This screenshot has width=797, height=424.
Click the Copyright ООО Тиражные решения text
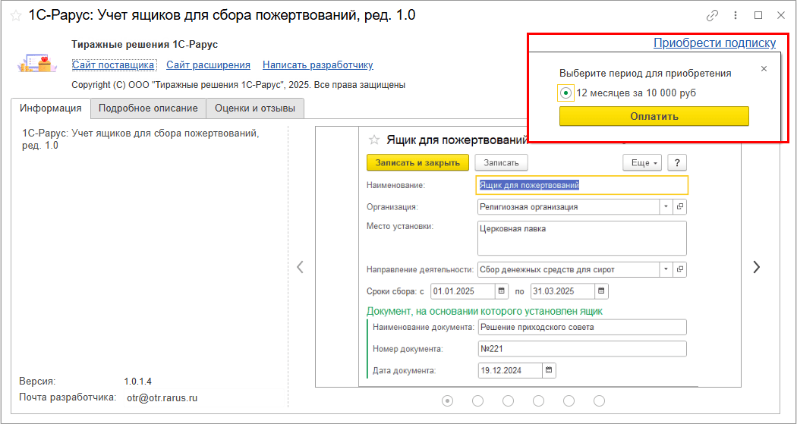point(238,85)
